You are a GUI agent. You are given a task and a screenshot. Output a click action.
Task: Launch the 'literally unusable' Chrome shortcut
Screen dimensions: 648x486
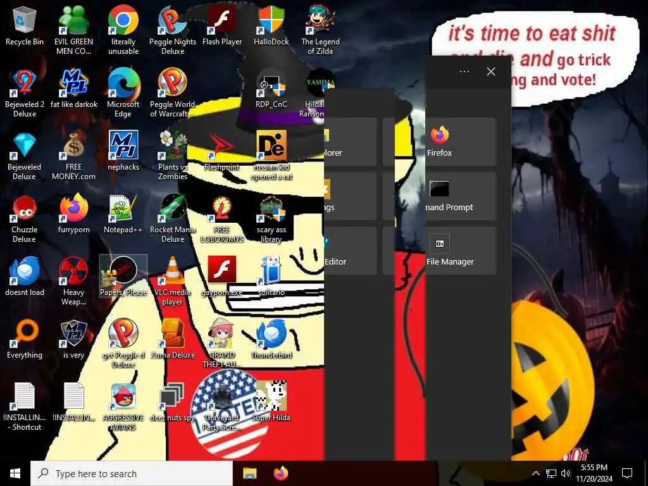(123, 30)
